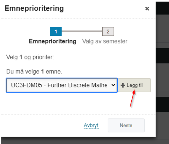Screen dimensions: 169x144
Task: Go to next step with Neste
Action: click(126, 125)
